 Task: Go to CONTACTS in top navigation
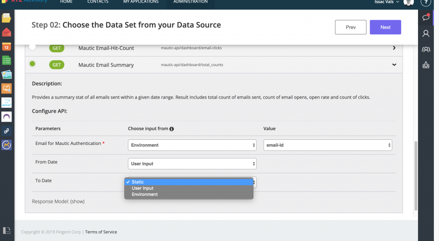[98, 2]
